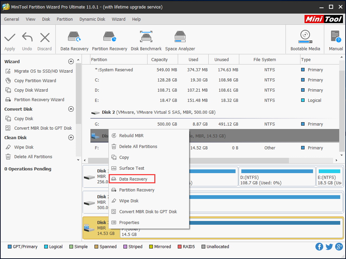This screenshot has height=259, width=346.
Task: Collapse the Convert Disk section
Action: click(x=71, y=109)
